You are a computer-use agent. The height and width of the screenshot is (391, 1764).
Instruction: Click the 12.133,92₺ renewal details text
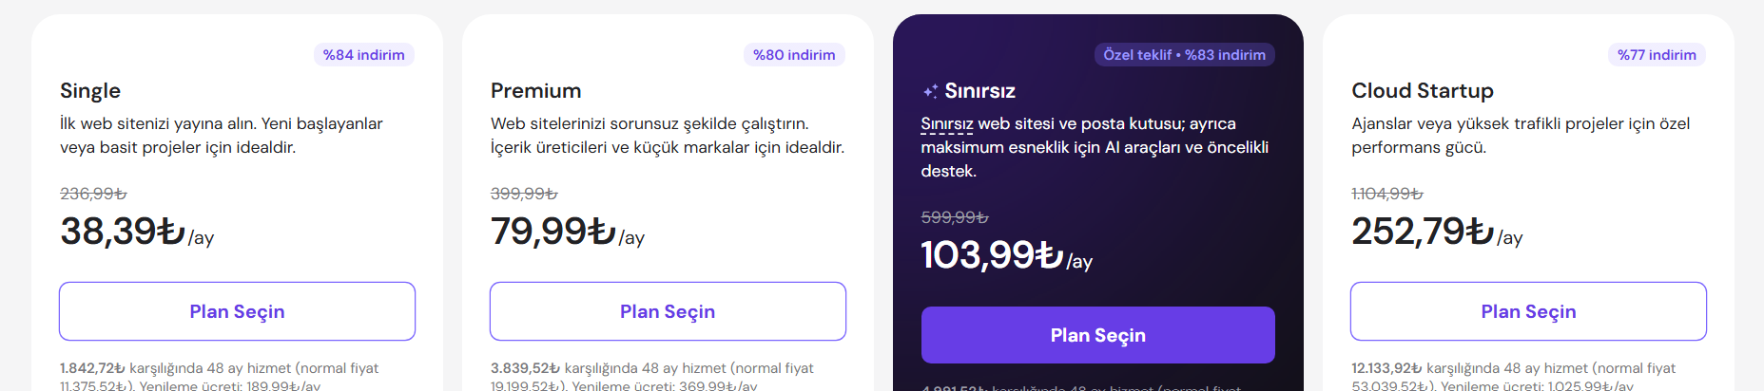pos(1513,377)
